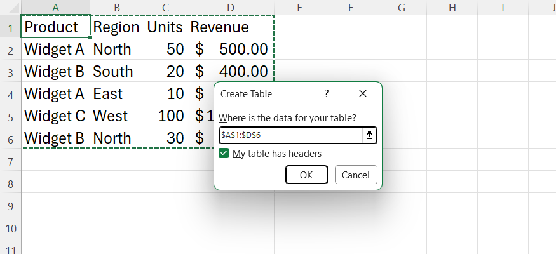
Task: Confirm table creation with OK
Action: tap(306, 175)
